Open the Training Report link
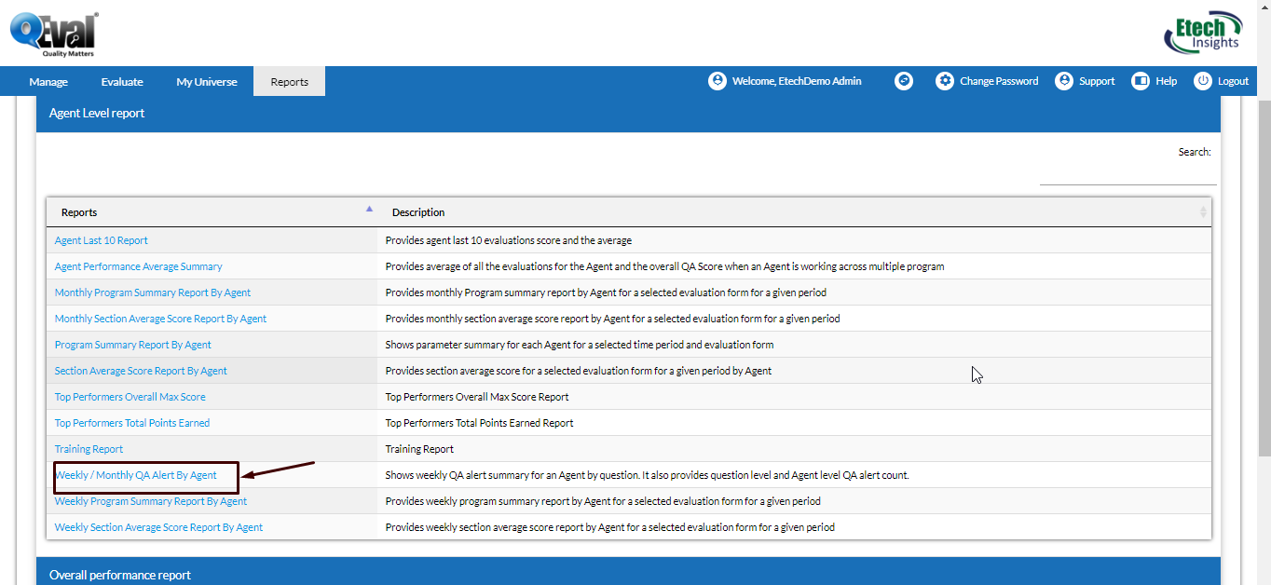Viewport: 1271px width, 585px height. tap(89, 449)
